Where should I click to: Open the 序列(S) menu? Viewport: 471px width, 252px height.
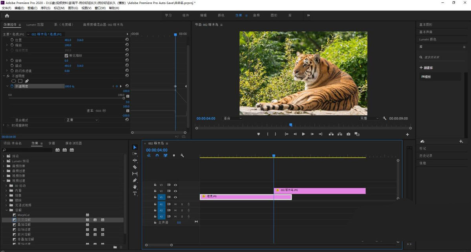point(46,8)
